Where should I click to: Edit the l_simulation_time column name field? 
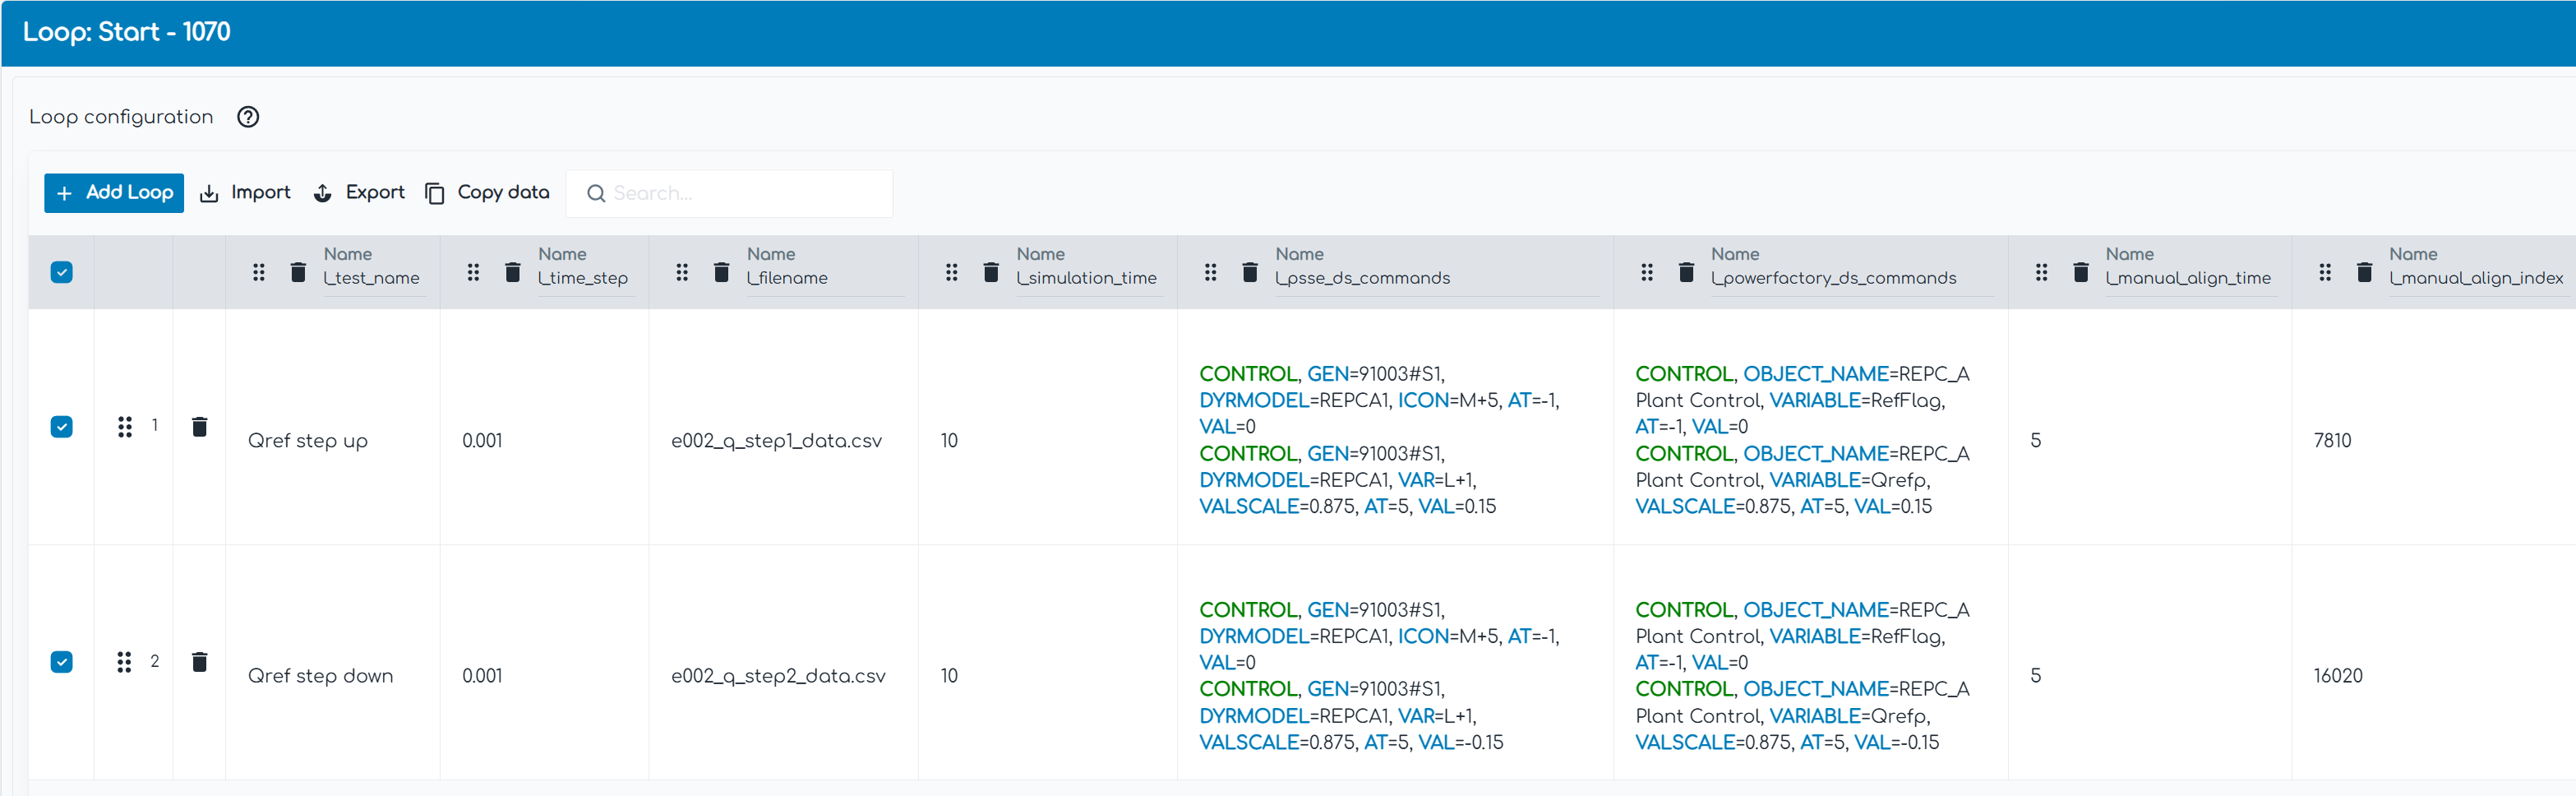1086,278
